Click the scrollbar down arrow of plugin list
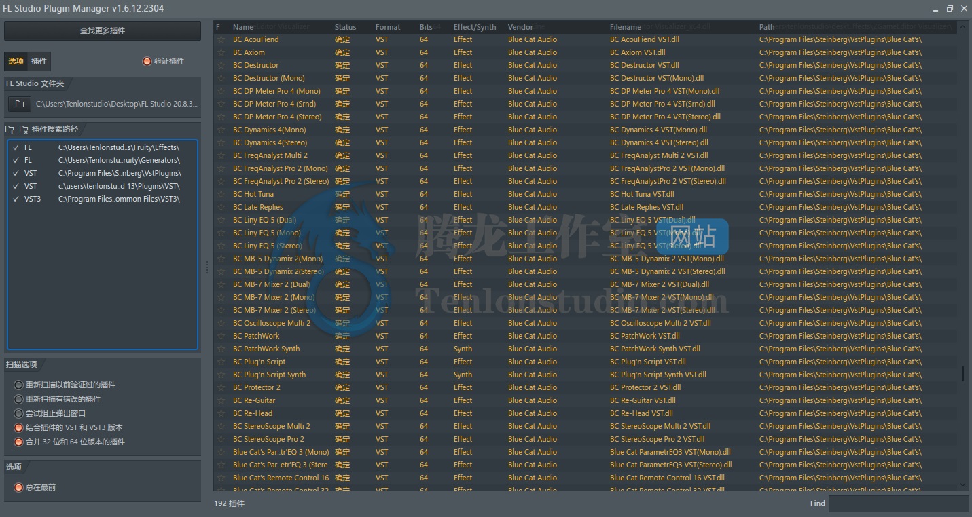972x517 pixels. [x=962, y=484]
